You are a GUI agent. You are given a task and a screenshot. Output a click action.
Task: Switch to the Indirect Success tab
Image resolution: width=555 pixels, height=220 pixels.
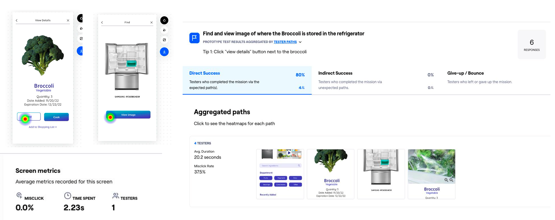pos(376,80)
